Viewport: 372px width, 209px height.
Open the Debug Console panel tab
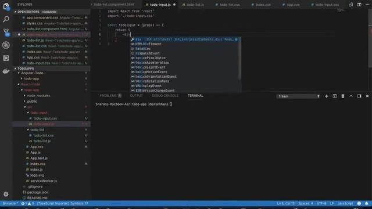[x=165, y=96]
